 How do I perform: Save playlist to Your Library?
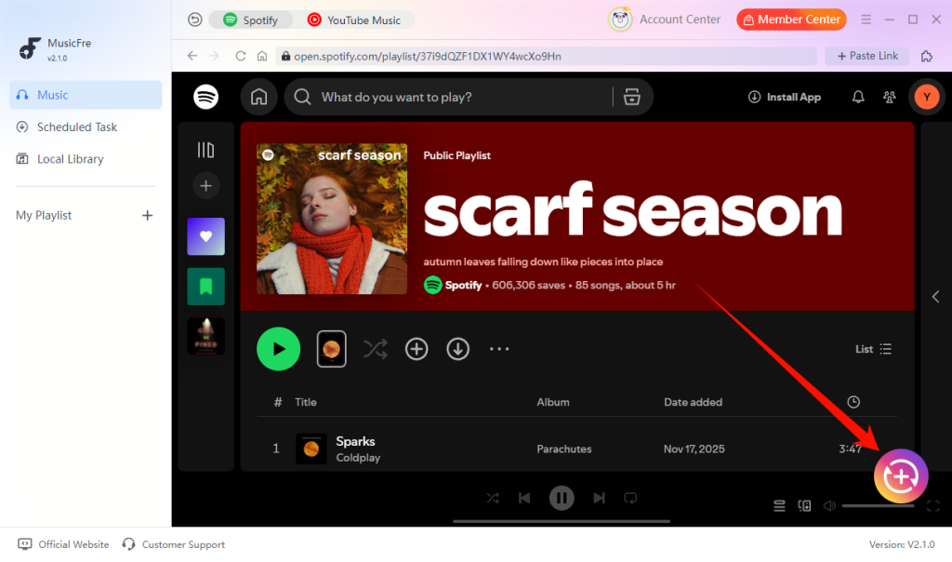coord(416,349)
